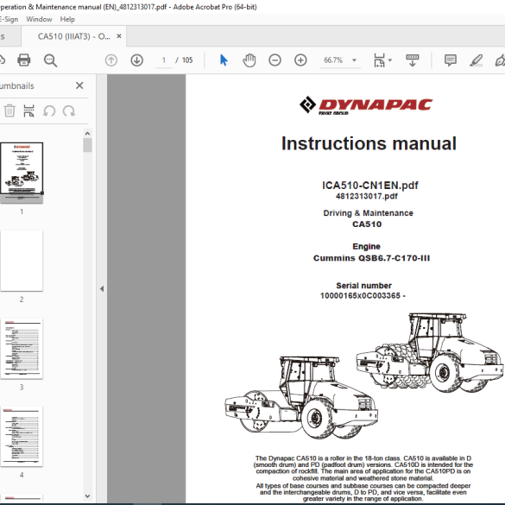Image resolution: width=505 pixels, height=505 pixels.
Task: Click the 4812313017.pdf text
Action: 367,196
